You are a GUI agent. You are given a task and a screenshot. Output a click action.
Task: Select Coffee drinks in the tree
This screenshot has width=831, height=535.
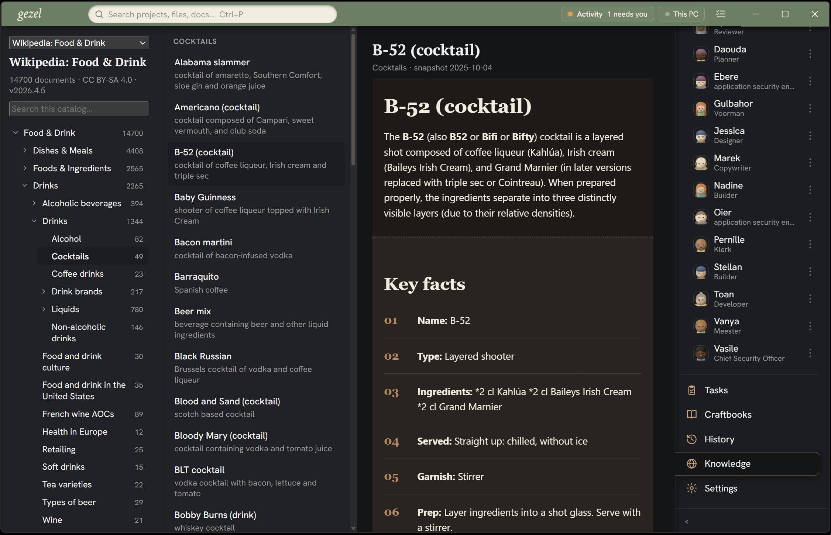93,274
